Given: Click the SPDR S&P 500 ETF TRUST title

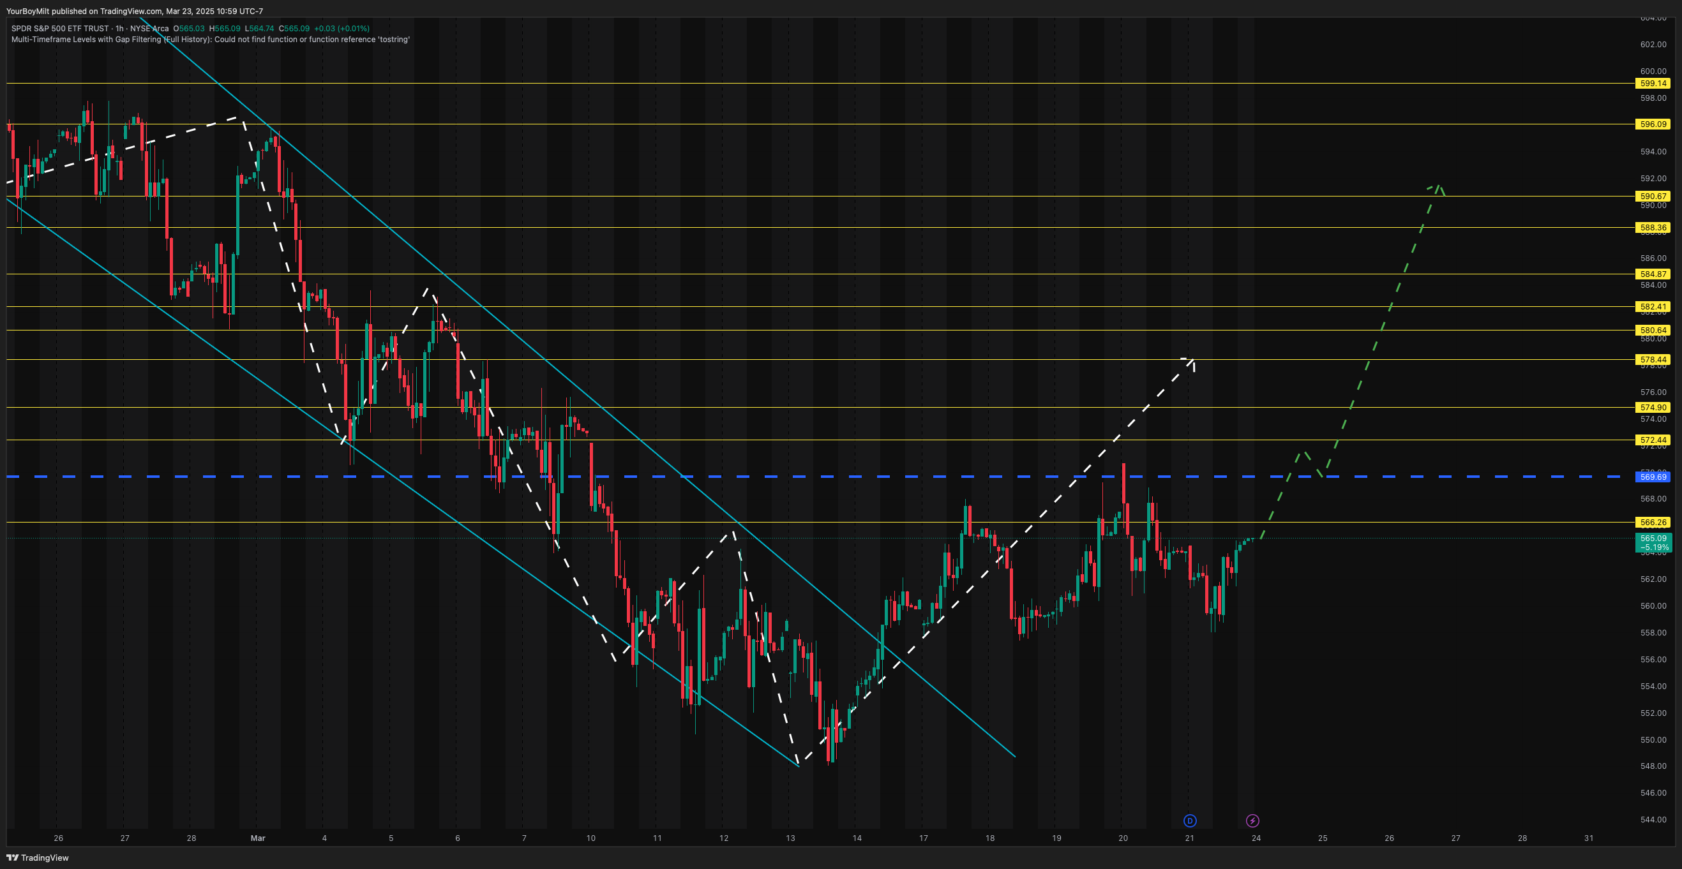Looking at the screenshot, I should [60, 29].
